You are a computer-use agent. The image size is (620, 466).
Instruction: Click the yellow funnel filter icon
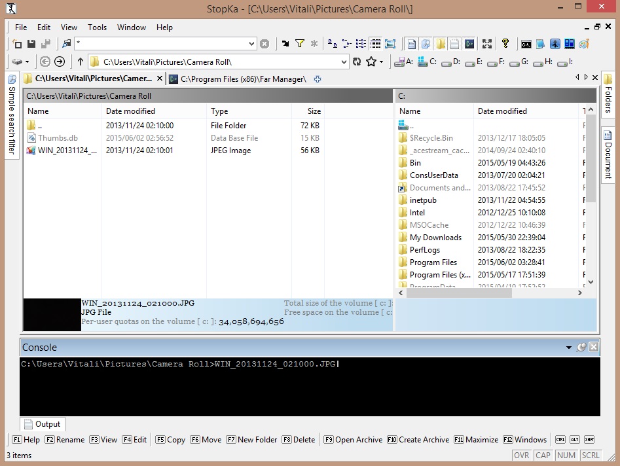(300, 43)
